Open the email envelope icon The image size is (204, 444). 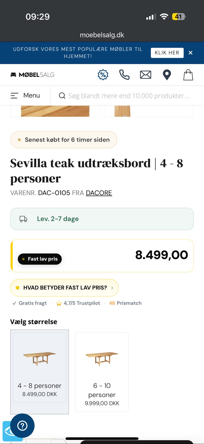(x=146, y=75)
